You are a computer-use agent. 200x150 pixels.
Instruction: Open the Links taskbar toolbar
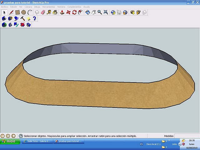(174, 144)
